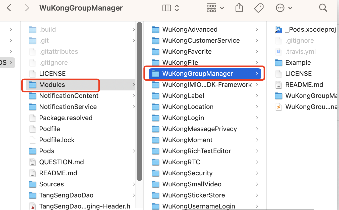This screenshot has height=210, width=339.
Task: Open the Share toolbar button
Action: coord(239,8)
